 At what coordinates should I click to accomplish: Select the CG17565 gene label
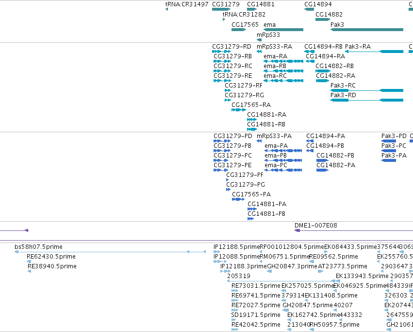click(245, 24)
